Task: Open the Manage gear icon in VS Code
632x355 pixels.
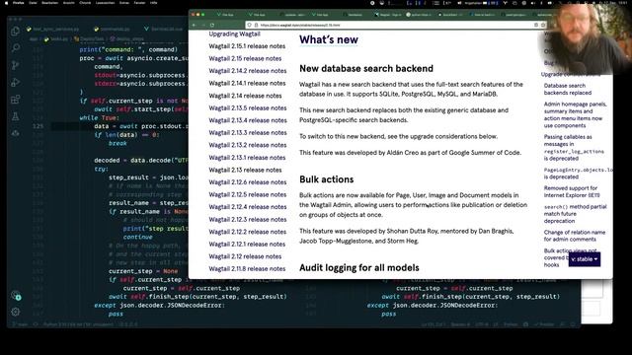Action: tap(16, 312)
